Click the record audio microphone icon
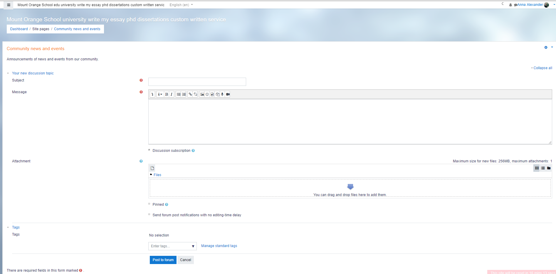 (222, 94)
